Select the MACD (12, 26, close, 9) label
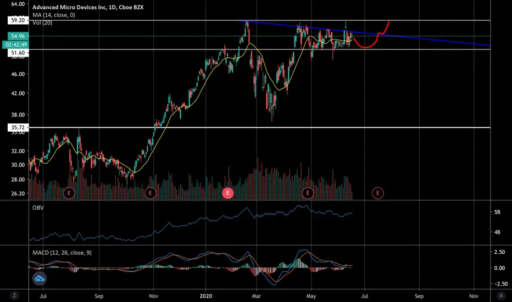Viewport: 512px width, 302px height. tap(62, 253)
